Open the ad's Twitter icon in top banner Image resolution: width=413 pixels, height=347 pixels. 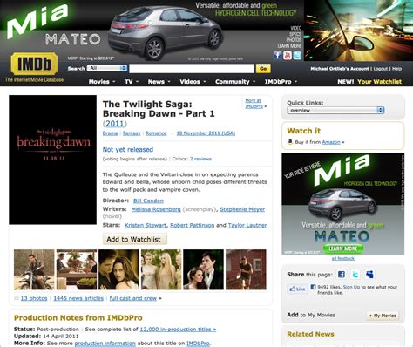coord(297,55)
